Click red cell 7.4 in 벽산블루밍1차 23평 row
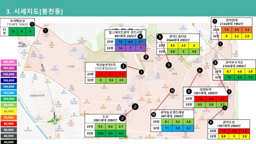 (100, 74)
